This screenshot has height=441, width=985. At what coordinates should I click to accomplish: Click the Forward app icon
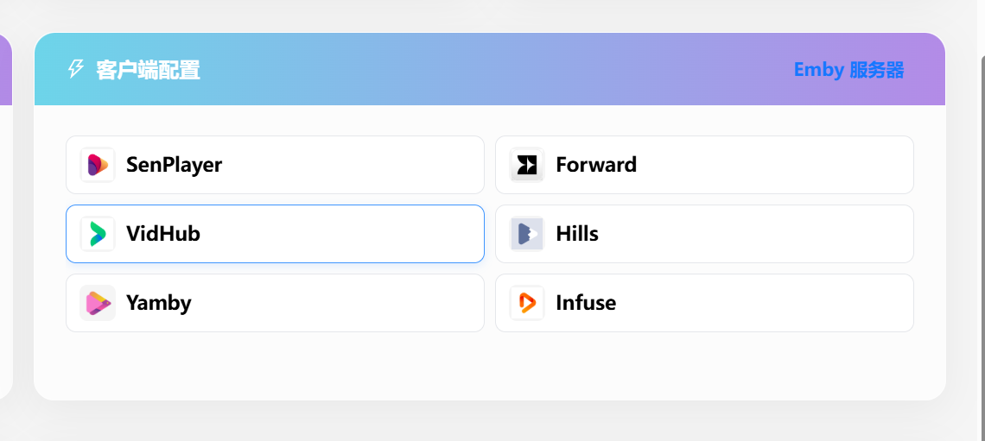[x=527, y=165]
